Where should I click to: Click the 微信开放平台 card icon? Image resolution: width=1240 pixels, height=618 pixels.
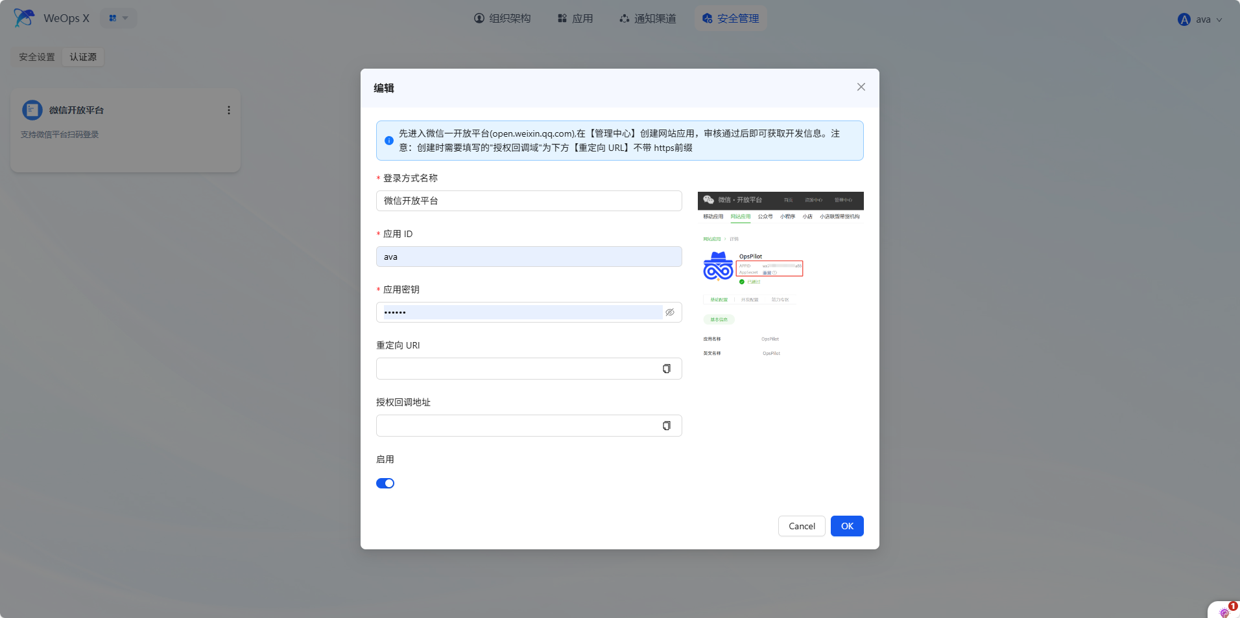[32, 110]
